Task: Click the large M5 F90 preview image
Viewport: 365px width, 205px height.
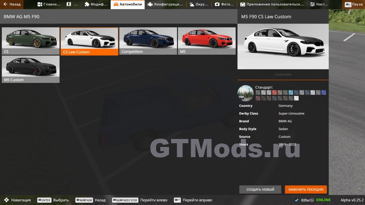Action: click(x=283, y=46)
